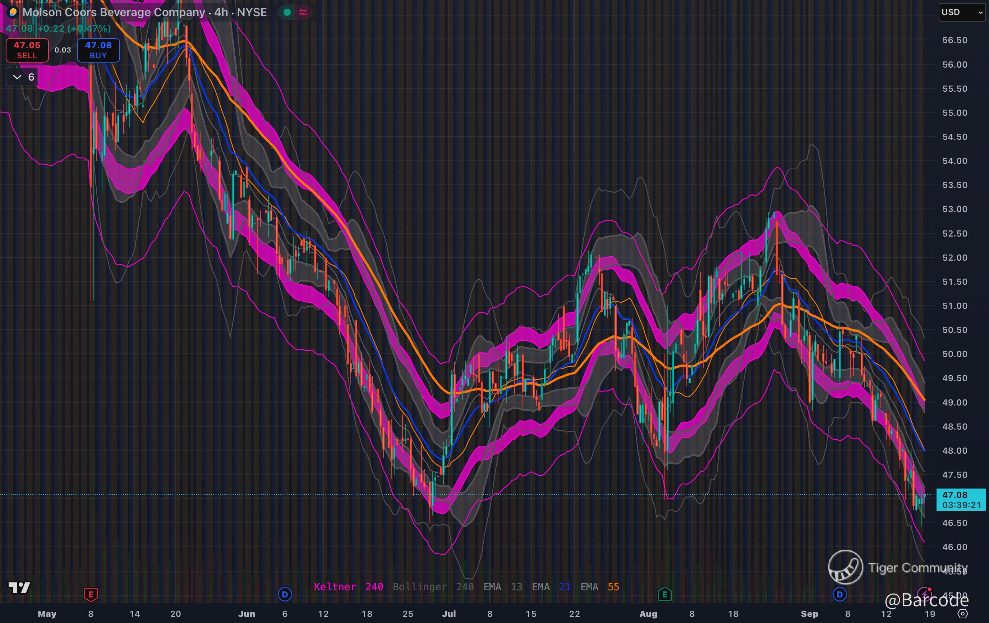Click the blue dividend D marker in June
The height and width of the screenshot is (623, 989).
click(x=285, y=594)
